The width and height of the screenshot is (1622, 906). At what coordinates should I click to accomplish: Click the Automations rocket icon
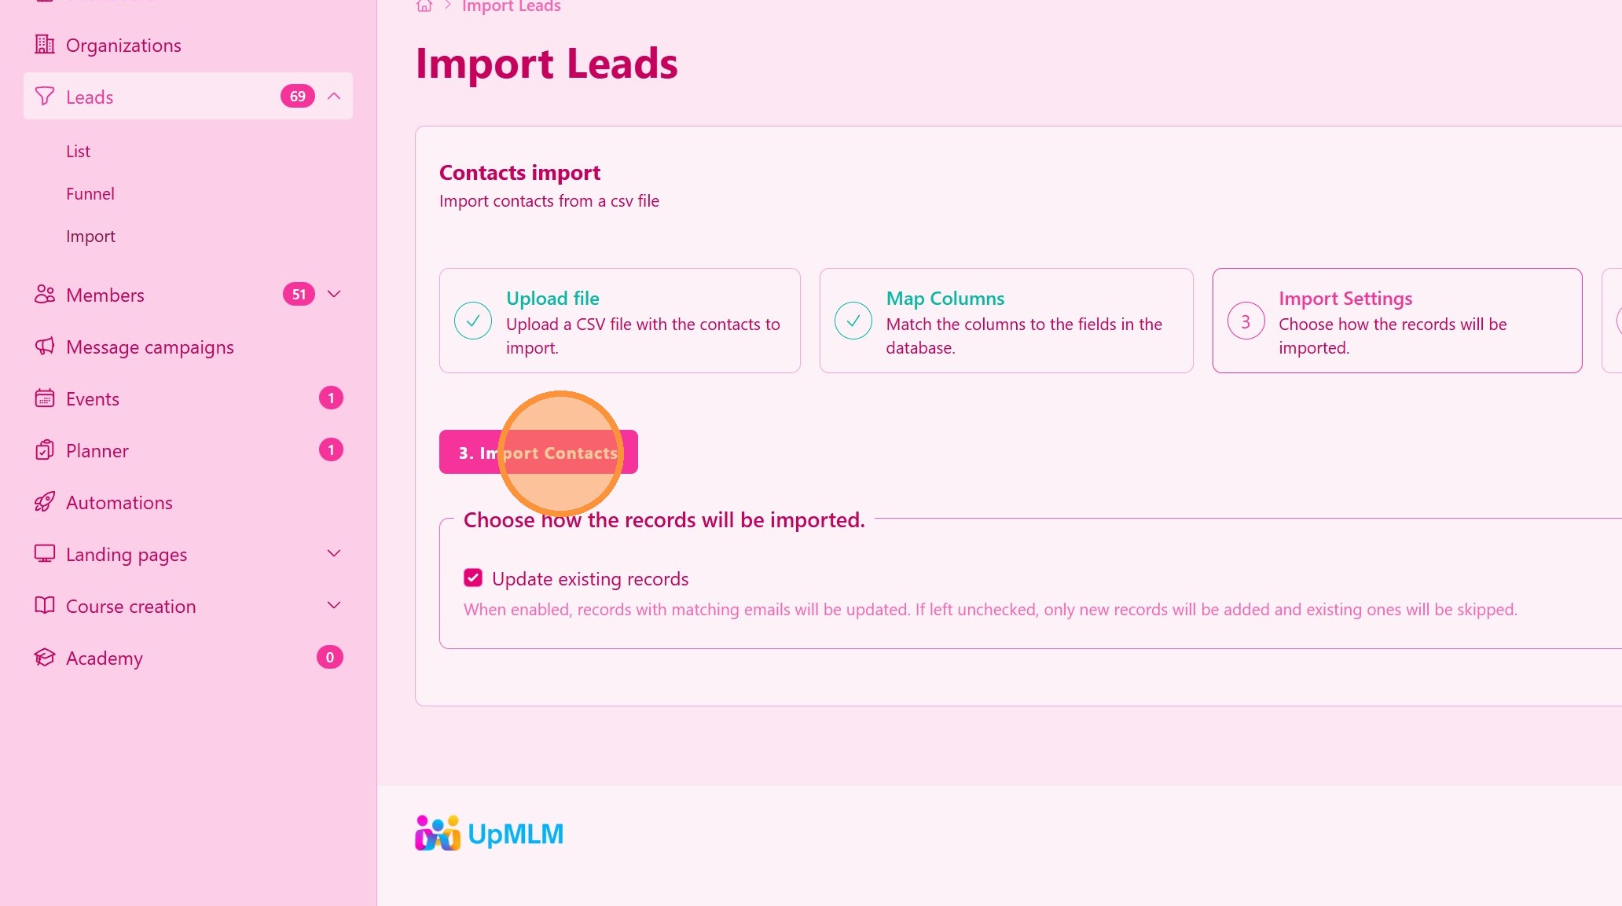click(45, 502)
